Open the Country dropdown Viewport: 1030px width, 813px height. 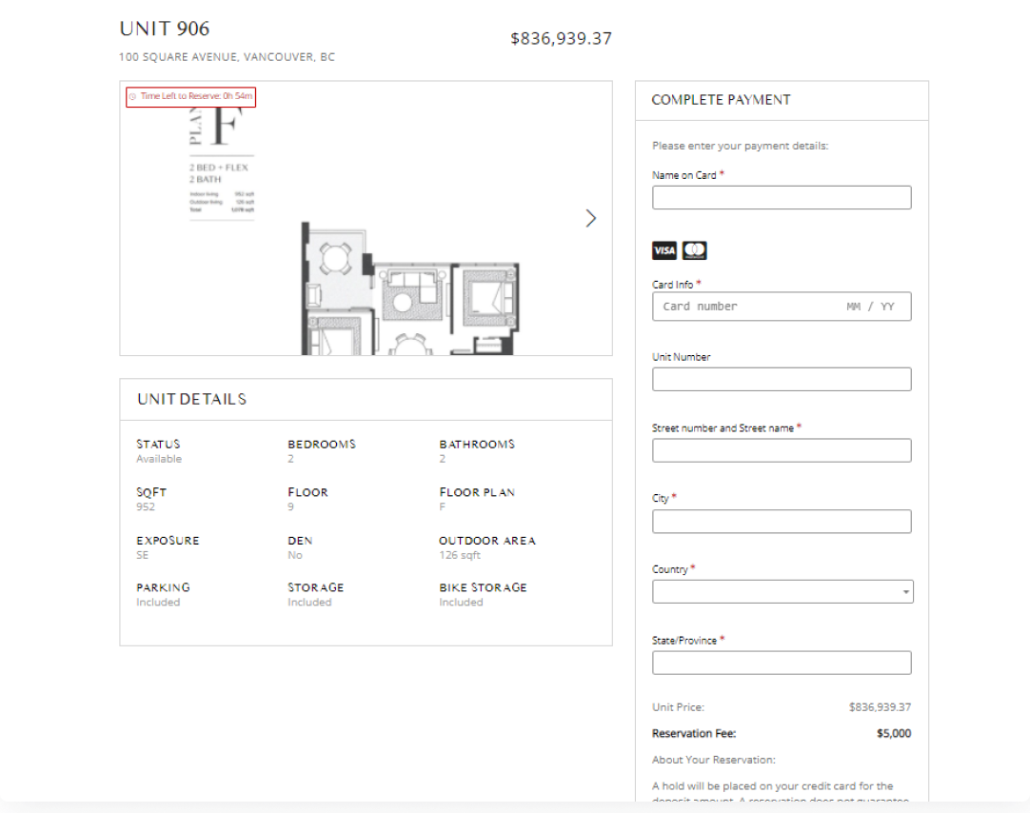click(x=782, y=592)
